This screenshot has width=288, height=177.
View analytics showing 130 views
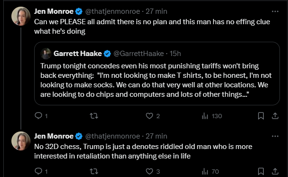coord(212,116)
